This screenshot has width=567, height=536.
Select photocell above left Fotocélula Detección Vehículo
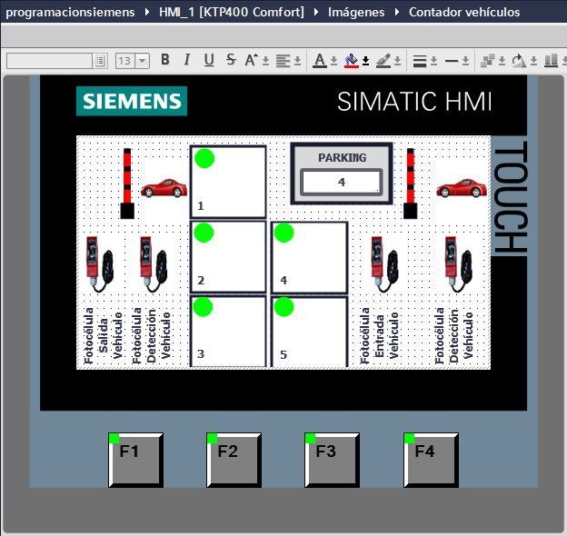click(154, 264)
